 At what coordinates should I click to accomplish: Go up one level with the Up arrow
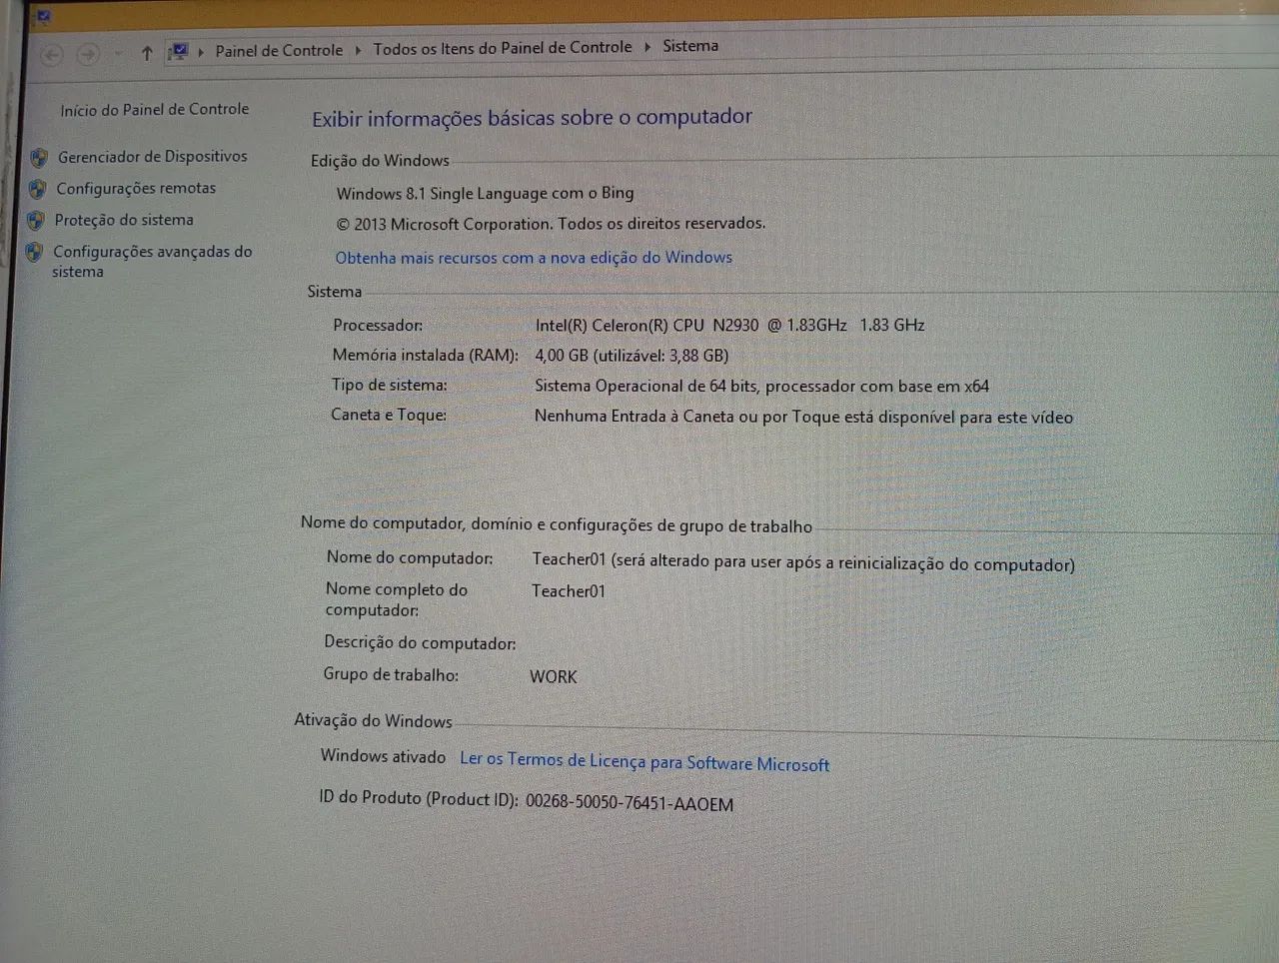point(147,53)
